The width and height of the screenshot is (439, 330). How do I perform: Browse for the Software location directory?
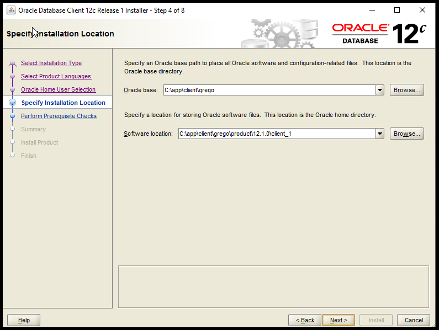point(407,134)
